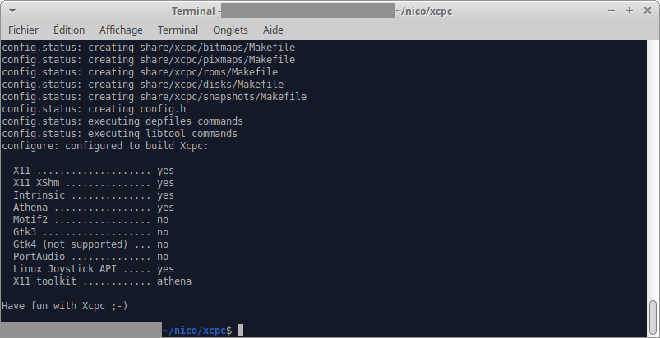
Task: Open the Édition menu
Action: 69,30
